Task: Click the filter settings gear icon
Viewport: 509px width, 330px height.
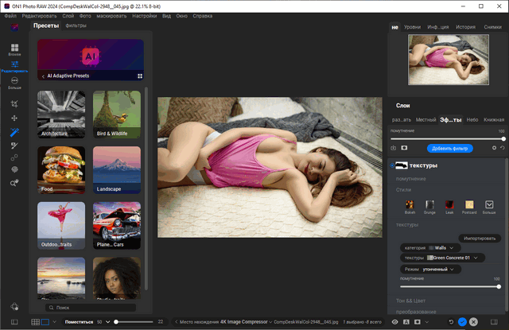Action: pyautogui.click(x=494, y=148)
